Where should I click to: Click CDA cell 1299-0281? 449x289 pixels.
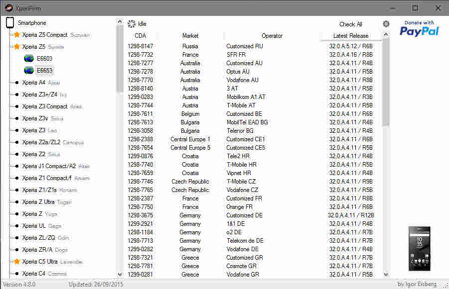(x=141, y=275)
